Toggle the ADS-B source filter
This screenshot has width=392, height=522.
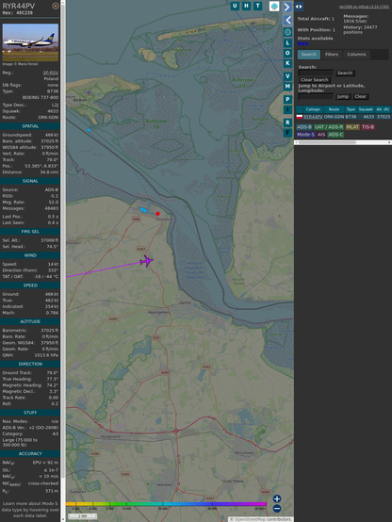[x=303, y=127]
